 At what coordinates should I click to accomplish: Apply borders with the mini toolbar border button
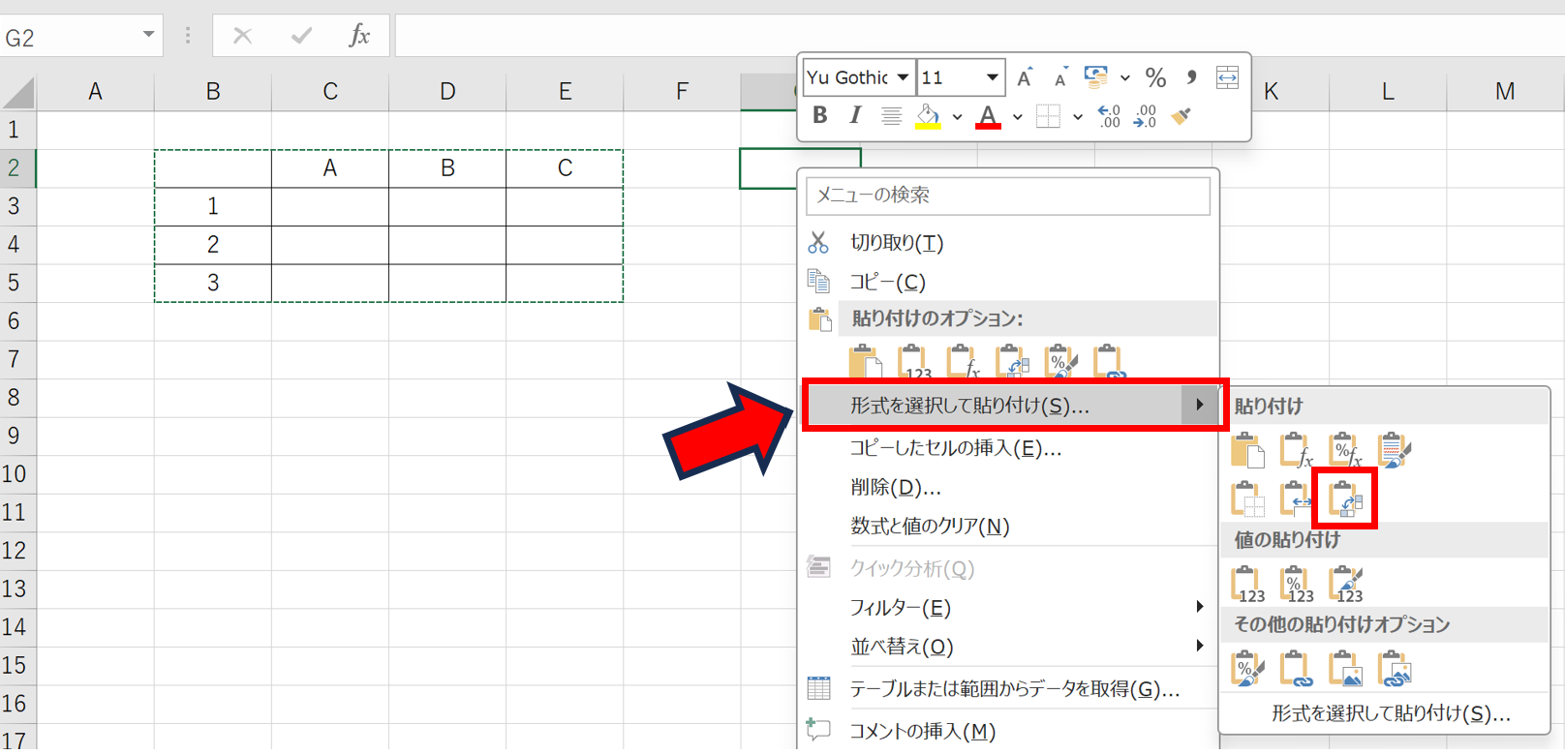click(1048, 116)
